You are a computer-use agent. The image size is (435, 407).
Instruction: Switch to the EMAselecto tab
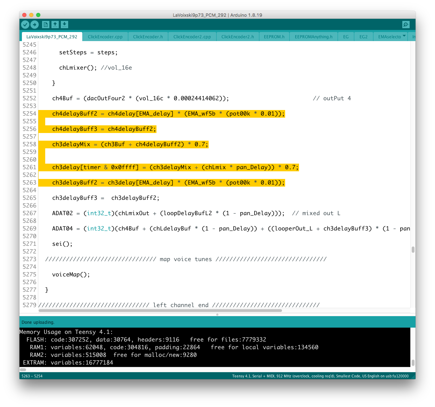(389, 37)
